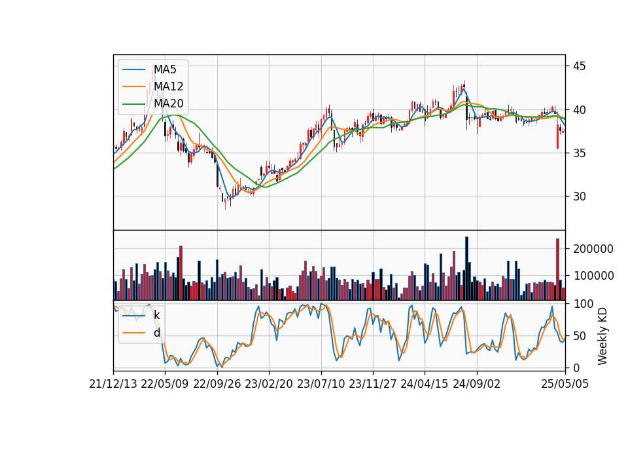Click the 23/02/20 date axis label
628x452 pixels.
tap(269, 384)
